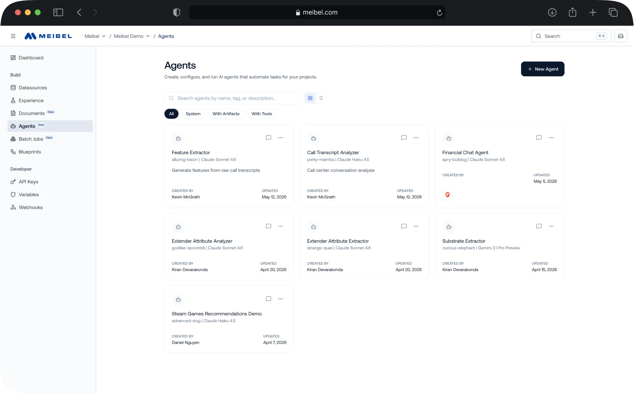Open the Financial Chat Agent title

465,152
